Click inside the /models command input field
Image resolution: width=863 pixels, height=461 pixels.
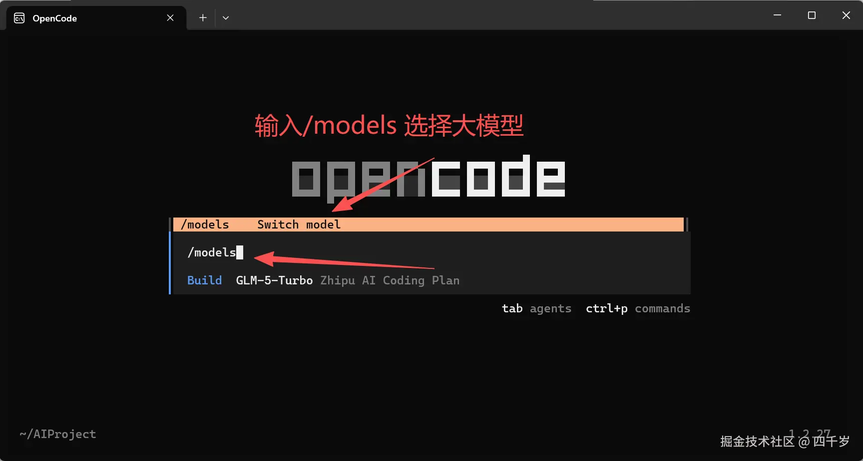tap(212, 252)
